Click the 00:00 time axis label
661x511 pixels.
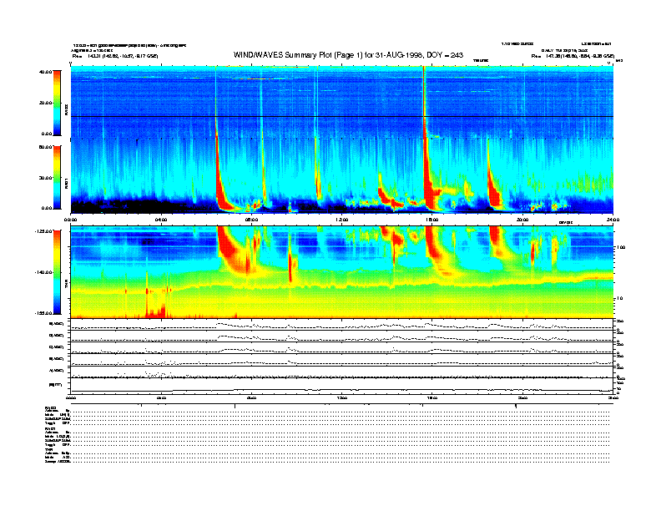point(72,220)
